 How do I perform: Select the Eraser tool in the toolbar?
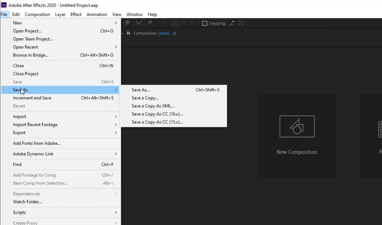(128, 23)
